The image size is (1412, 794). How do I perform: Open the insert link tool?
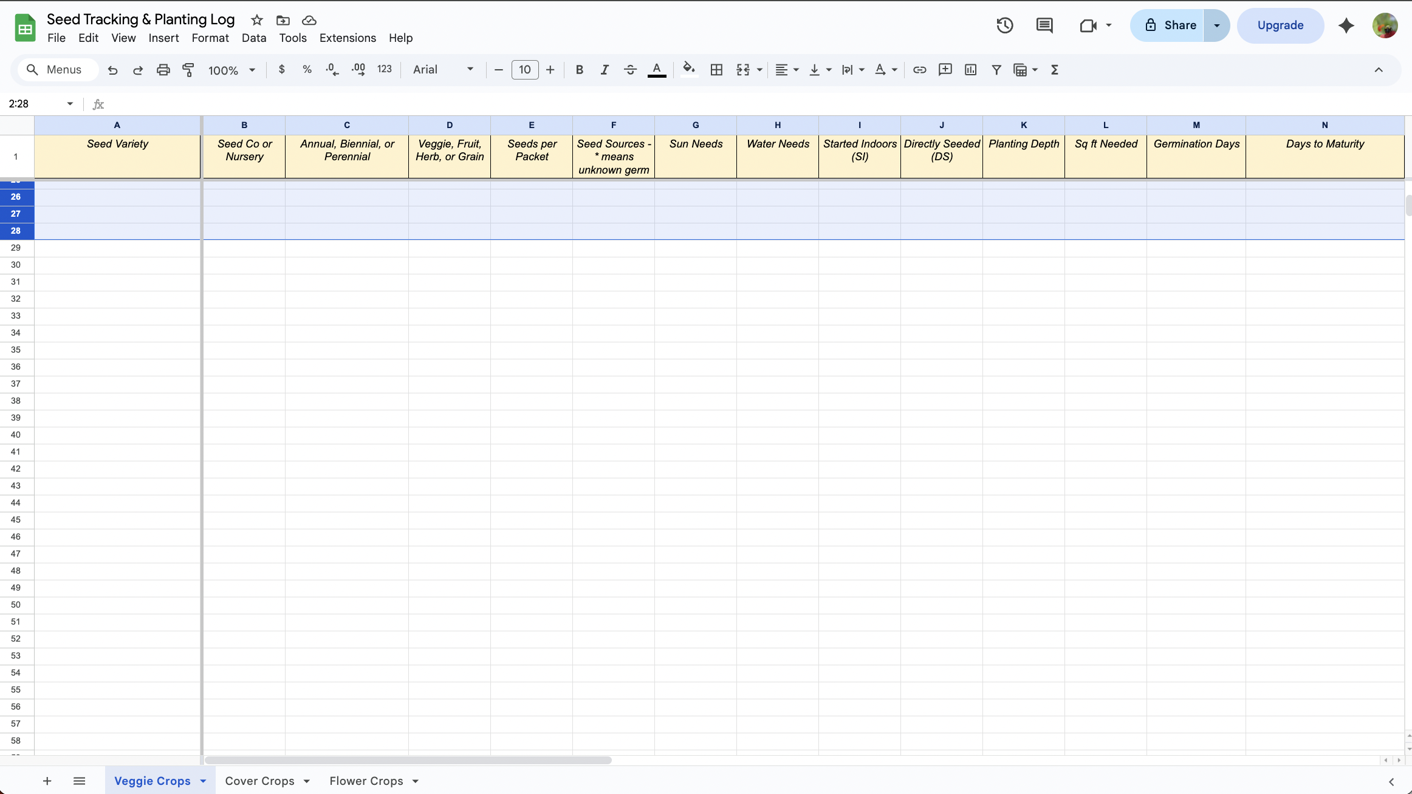919,70
